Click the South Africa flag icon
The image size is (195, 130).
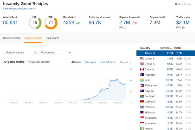(142, 96)
